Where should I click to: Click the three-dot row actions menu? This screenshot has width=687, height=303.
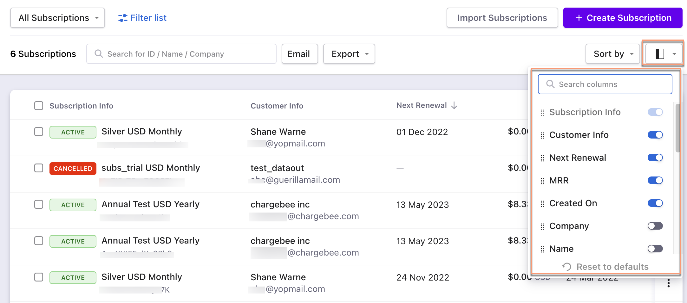pyautogui.click(x=668, y=283)
